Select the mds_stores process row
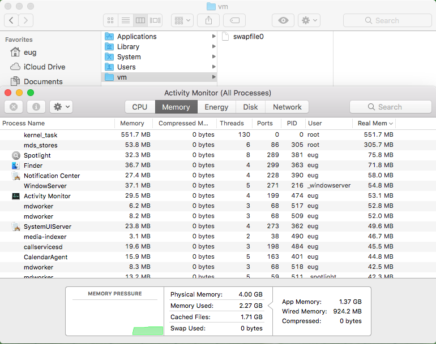Image resolution: width=436 pixels, height=344 pixels. 218,145
